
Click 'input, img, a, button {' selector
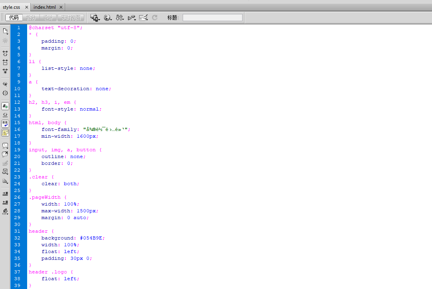click(65, 150)
